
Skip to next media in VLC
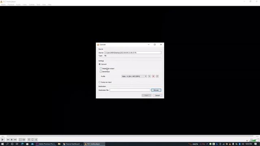pos(15,140)
